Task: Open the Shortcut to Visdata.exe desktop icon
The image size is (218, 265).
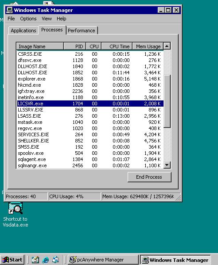Action: click(x=15, y=215)
